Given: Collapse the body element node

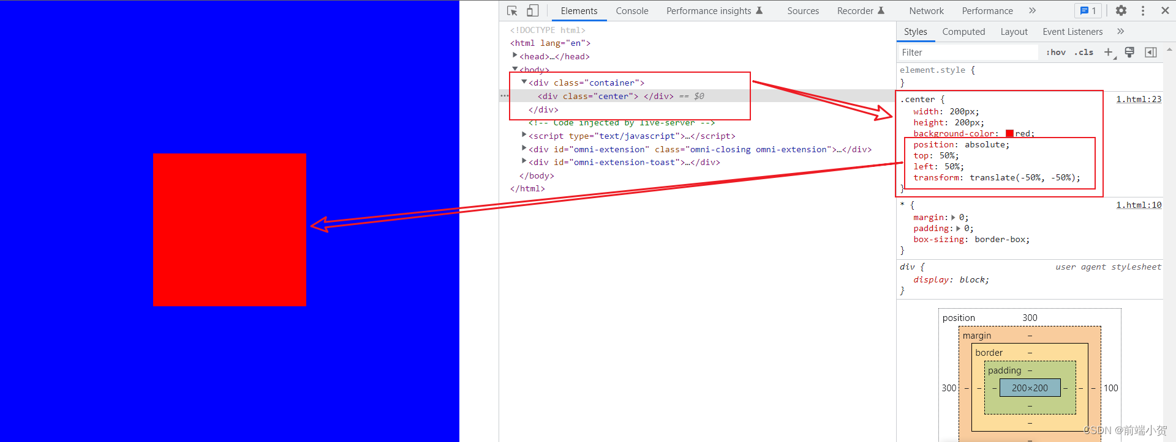Looking at the screenshot, I should pyautogui.click(x=515, y=69).
